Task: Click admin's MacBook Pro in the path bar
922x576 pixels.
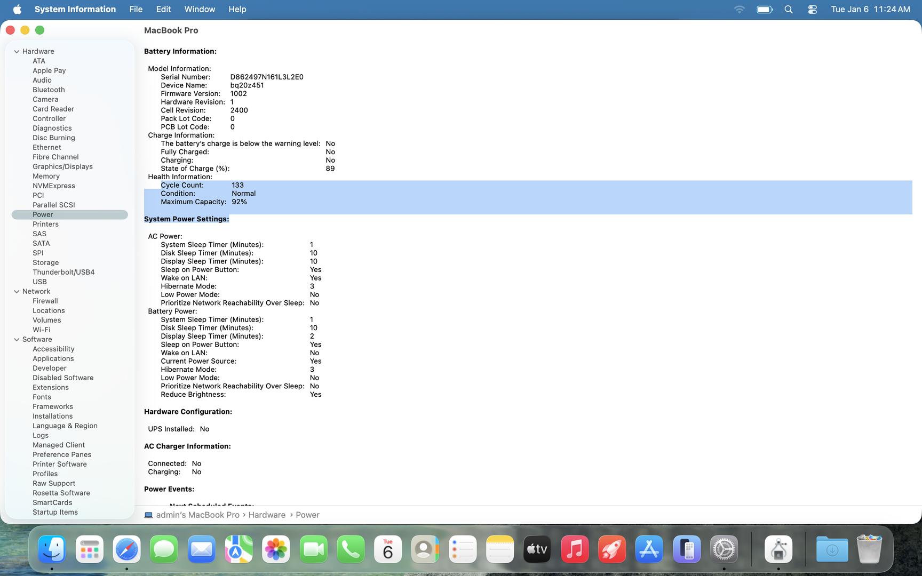Action: click(x=192, y=515)
